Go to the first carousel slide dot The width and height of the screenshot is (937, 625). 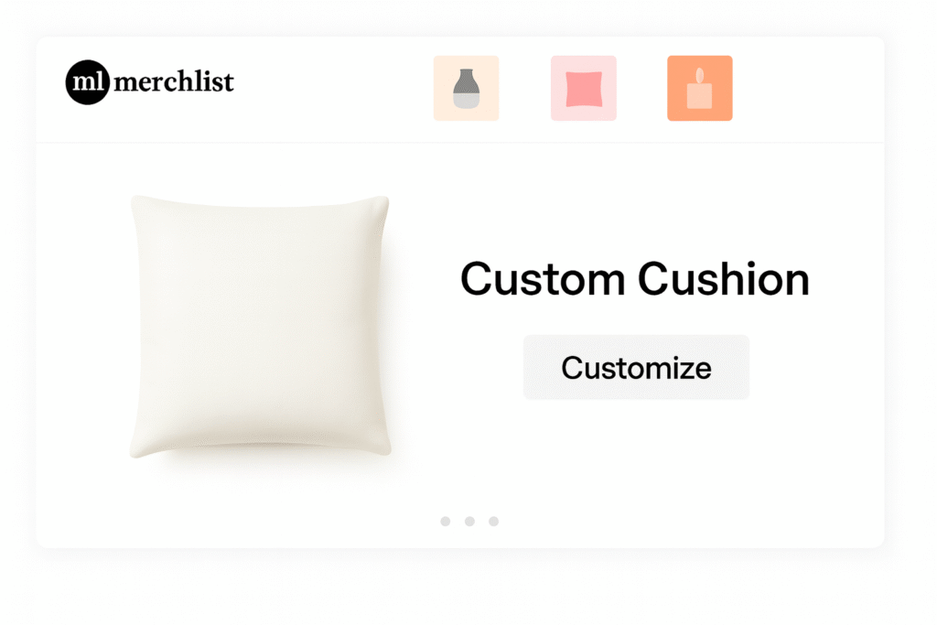pos(445,522)
